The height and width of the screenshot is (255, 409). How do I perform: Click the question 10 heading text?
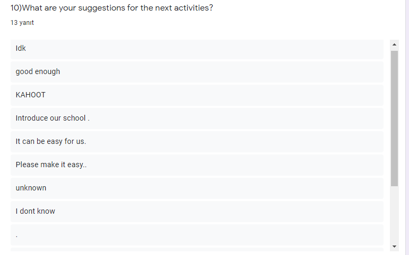[x=111, y=8]
